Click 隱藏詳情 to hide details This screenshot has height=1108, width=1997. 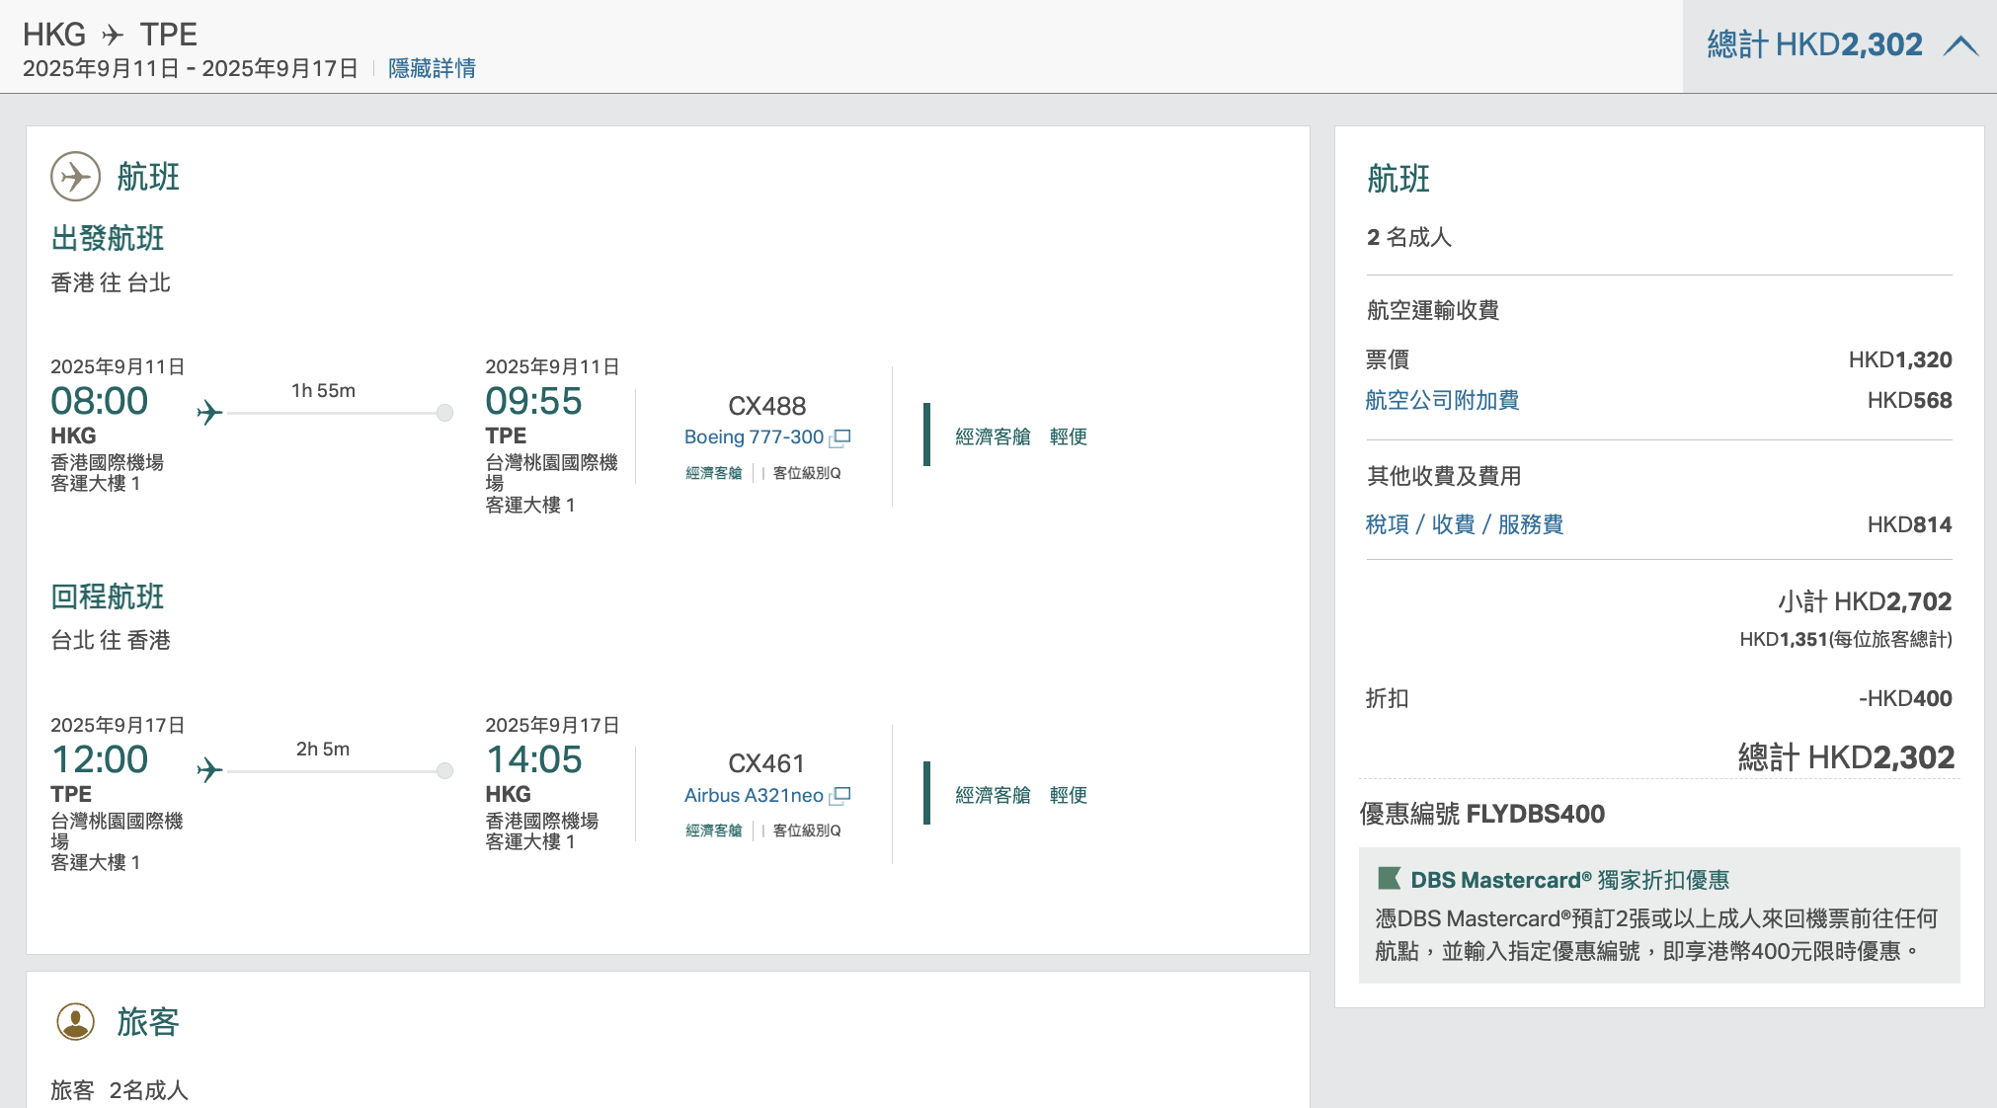432,68
